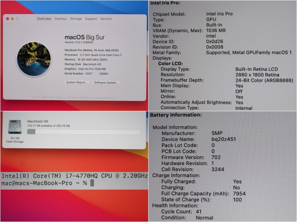The width and height of the screenshot is (297, 222).
Task: Open the Displays tab
Action: point(60,19)
